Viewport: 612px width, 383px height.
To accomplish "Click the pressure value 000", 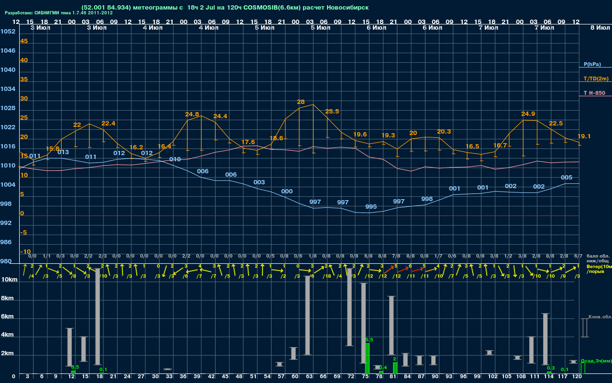I will coord(287,191).
